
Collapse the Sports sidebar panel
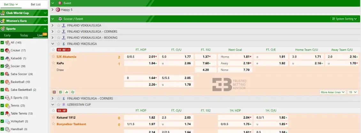click(45, 29)
